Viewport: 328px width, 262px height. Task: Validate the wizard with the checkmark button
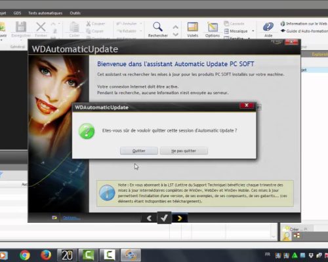(164, 218)
